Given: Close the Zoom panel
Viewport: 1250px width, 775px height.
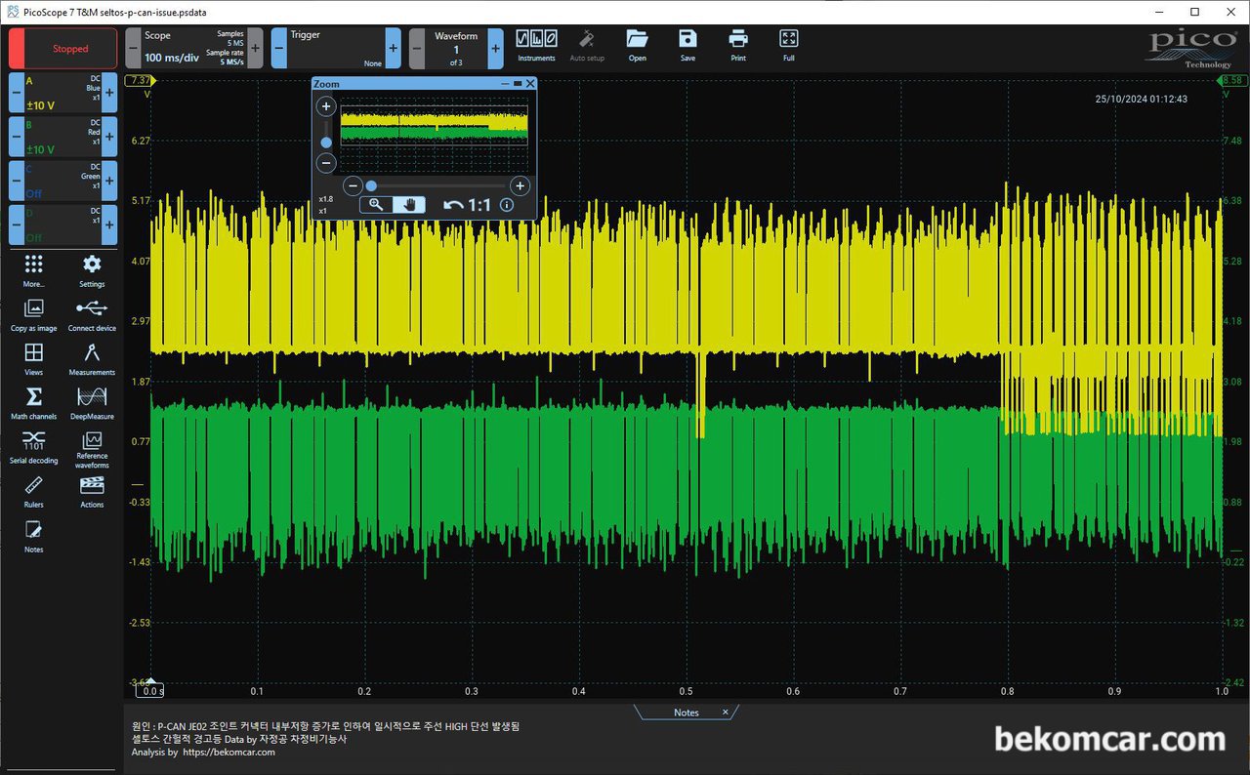Looking at the screenshot, I should 530,84.
